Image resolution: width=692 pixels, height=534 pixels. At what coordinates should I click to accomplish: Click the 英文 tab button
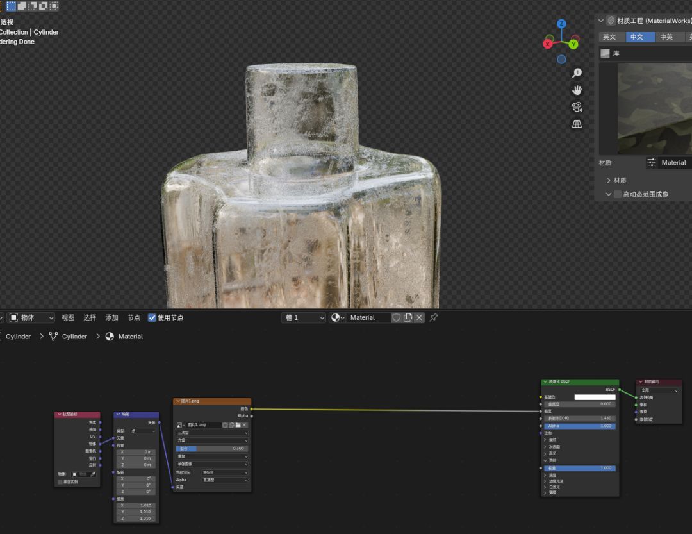tap(609, 37)
